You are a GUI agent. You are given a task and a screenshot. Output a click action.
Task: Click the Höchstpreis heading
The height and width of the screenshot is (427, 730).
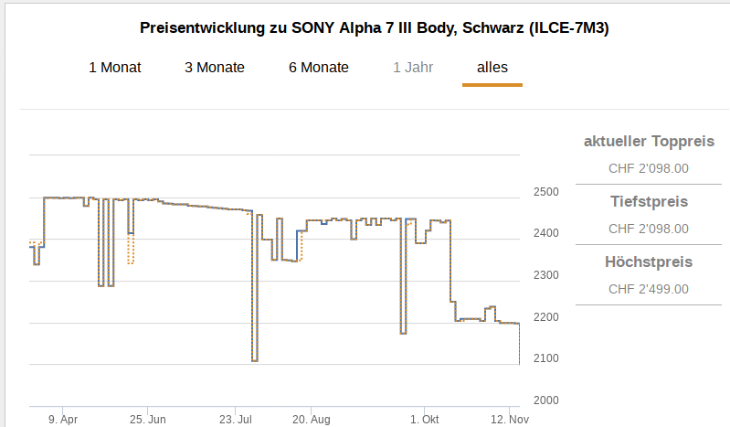pyautogui.click(x=649, y=262)
